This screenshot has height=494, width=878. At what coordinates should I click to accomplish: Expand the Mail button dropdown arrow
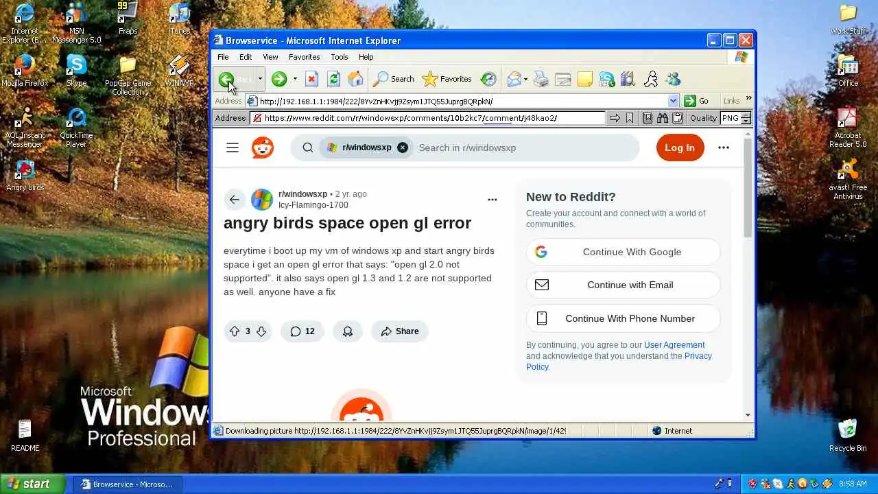[525, 79]
